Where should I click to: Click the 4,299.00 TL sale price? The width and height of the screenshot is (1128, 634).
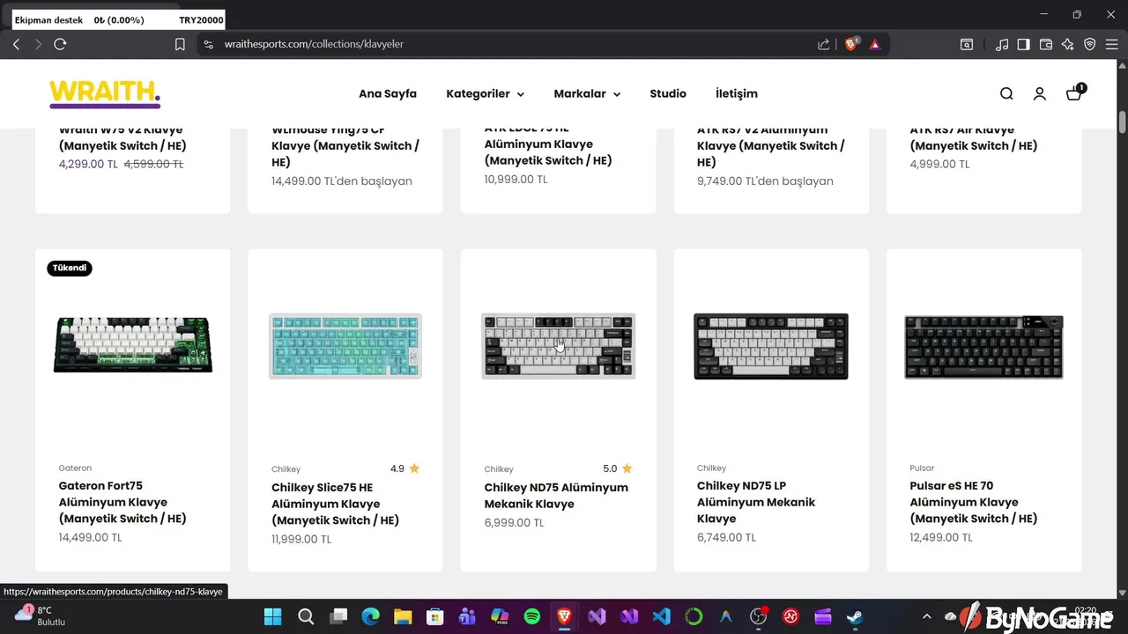point(88,164)
